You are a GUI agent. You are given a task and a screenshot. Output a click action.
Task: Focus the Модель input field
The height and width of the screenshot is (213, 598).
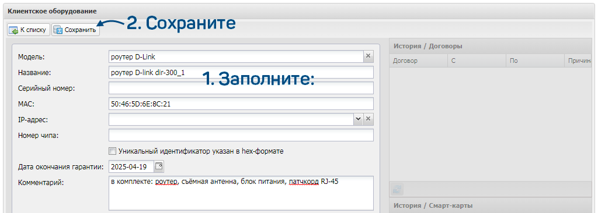pyautogui.click(x=236, y=56)
